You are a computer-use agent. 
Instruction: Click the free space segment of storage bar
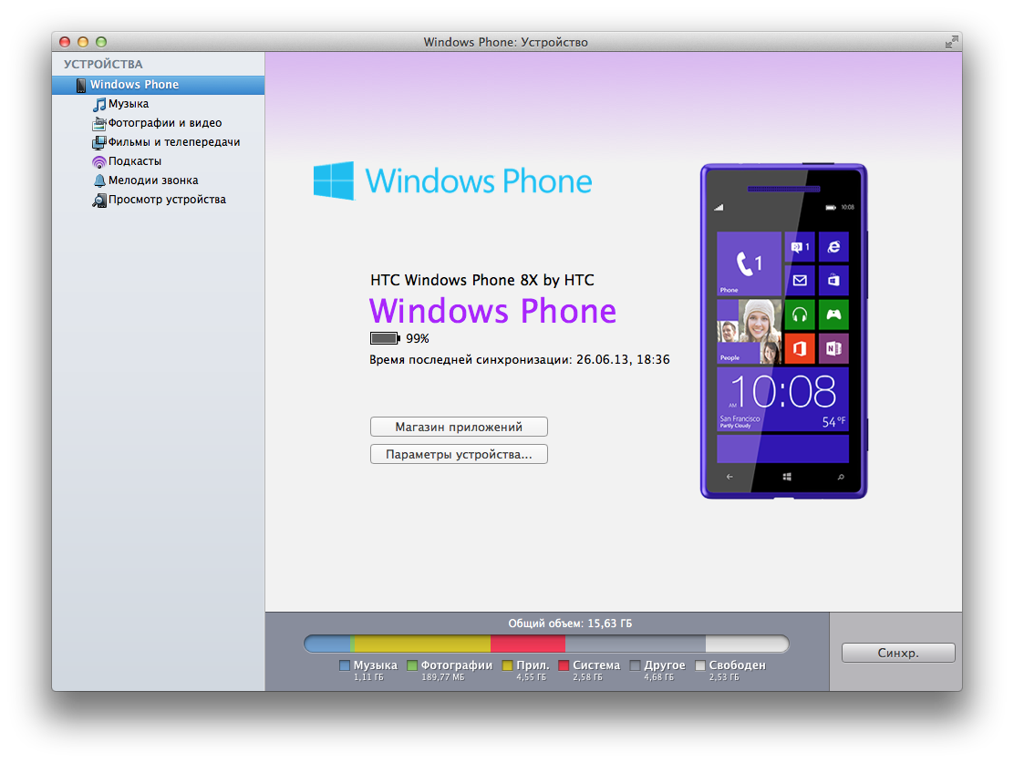[747, 644]
